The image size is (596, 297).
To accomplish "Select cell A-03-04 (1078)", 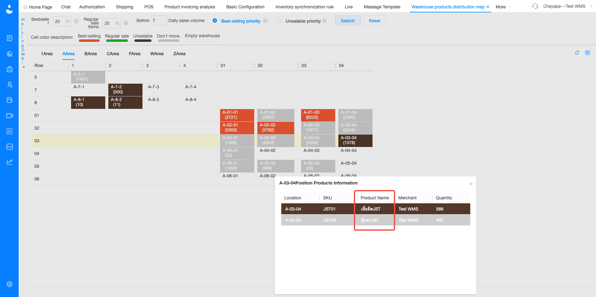I will [x=355, y=140].
